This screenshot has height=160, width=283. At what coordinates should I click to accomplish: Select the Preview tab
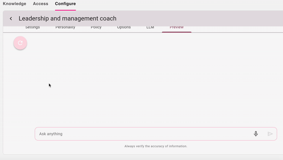(x=177, y=28)
